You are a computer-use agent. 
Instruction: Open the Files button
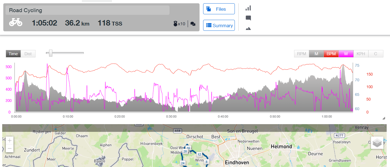(x=219, y=9)
